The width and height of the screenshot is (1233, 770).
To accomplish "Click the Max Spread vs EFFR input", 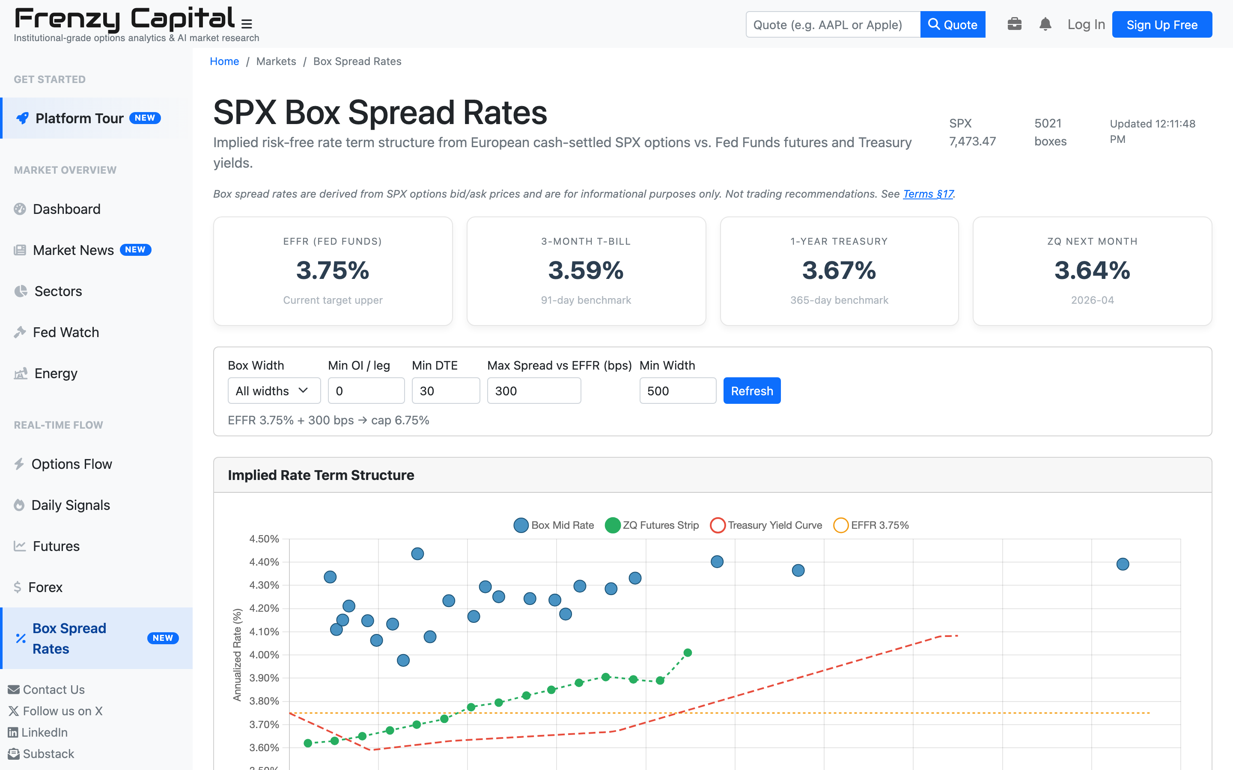I will (534, 391).
